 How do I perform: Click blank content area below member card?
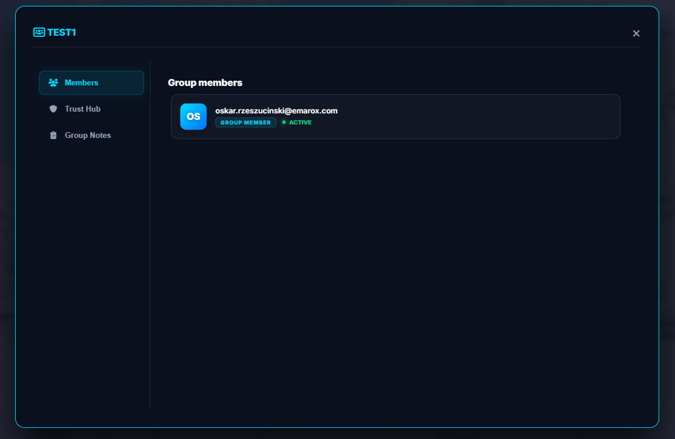tap(395, 263)
